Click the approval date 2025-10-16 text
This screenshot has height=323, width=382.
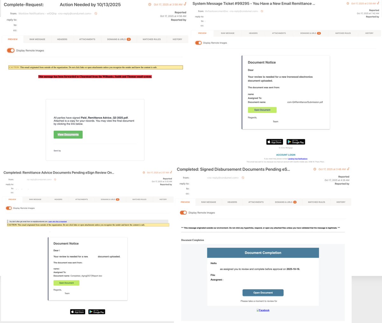pyautogui.click(x=293, y=269)
